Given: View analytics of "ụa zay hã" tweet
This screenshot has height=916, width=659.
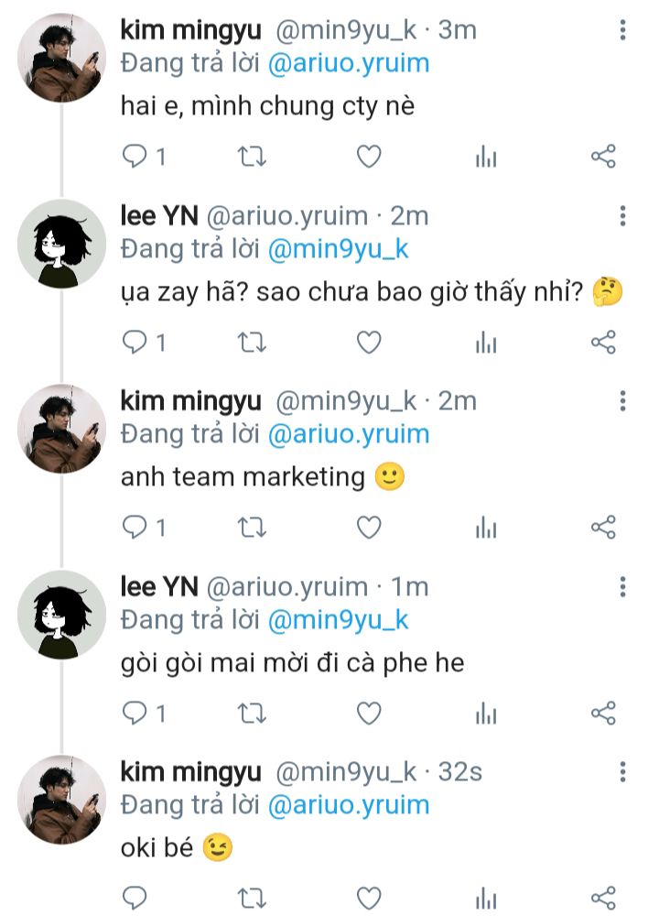Looking at the screenshot, I should 485,343.
